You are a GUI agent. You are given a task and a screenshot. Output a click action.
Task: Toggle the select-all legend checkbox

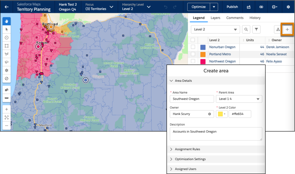click(192, 40)
